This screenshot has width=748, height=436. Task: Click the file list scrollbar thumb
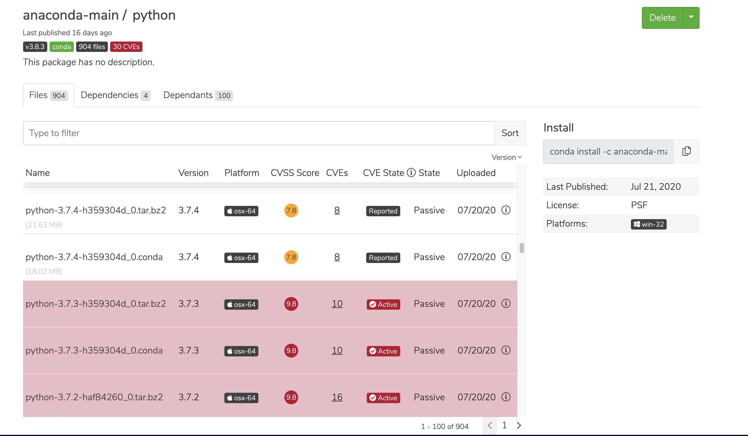[522, 248]
